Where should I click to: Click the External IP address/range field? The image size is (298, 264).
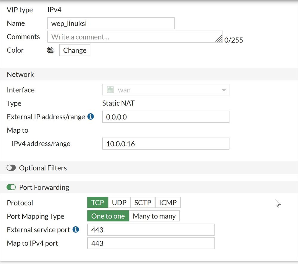coord(166,117)
